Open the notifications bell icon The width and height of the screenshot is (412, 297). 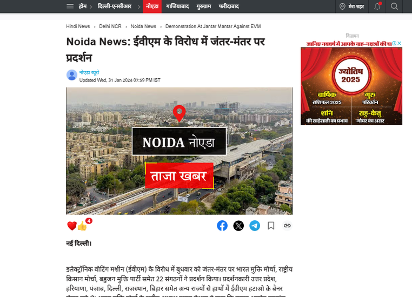tap(377, 6)
